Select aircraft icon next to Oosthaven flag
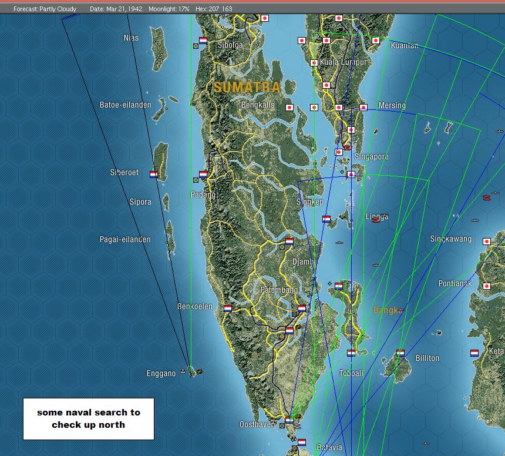The width and height of the screenshot is (505, 456). click(x=298, y=417)
